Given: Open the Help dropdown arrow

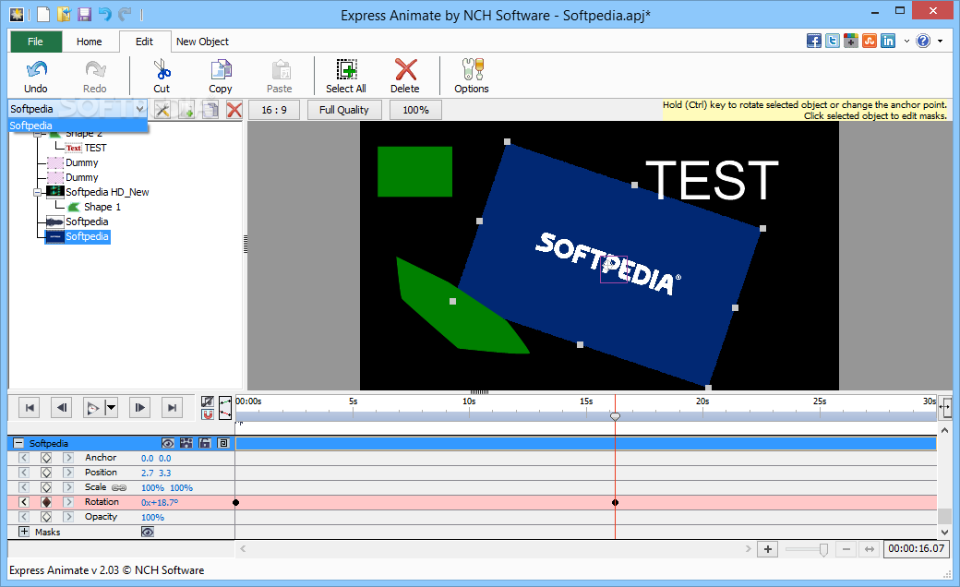Looking at the screenshot, I should pos(940,41).
